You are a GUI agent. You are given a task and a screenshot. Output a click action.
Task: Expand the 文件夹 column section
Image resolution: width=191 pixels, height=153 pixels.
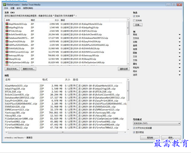point(179,38)
